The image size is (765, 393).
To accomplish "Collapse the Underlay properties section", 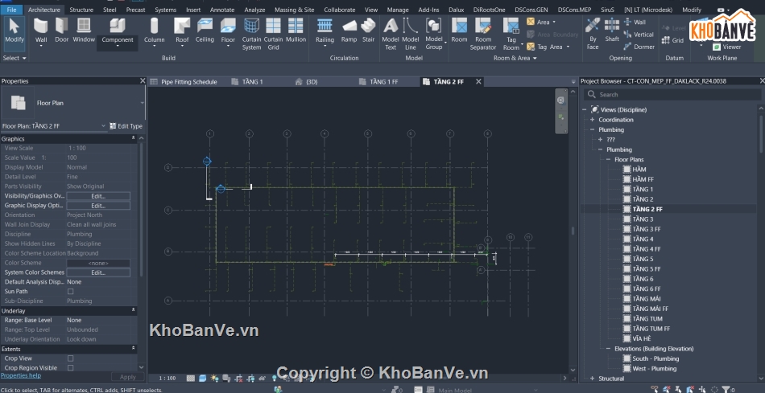I will click(x=133, y=310).
